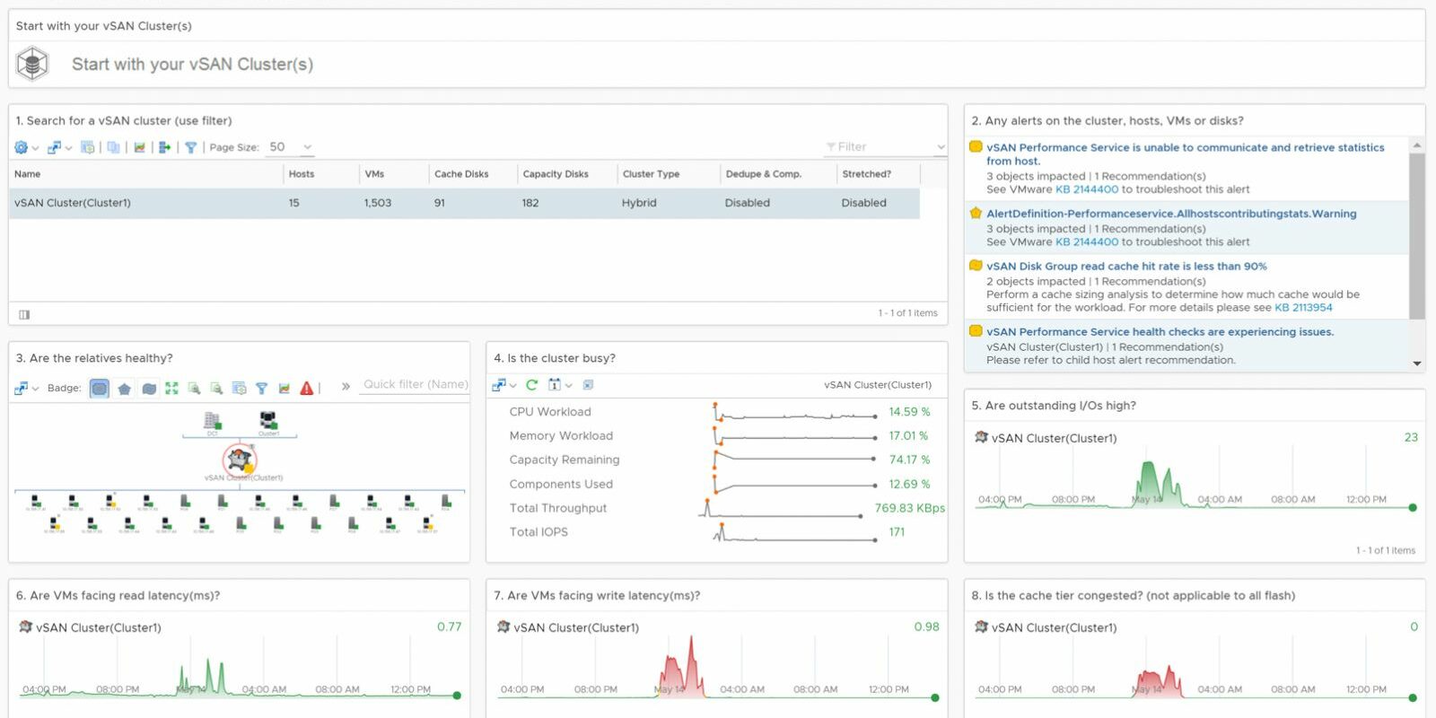Click the green refresh icon in cluster busy widget

pos(531,385)
